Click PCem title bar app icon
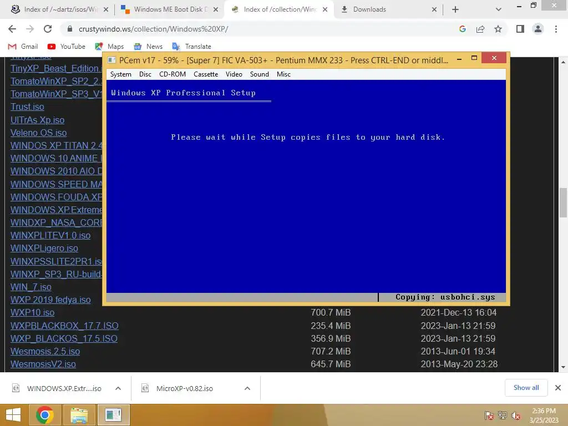568x426 pixels. tap(112, 60)
